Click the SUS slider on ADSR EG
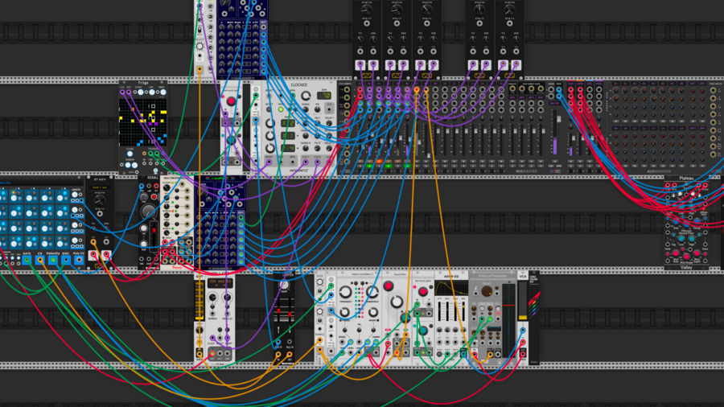This screenshot has width=724, height=407. 456,312
